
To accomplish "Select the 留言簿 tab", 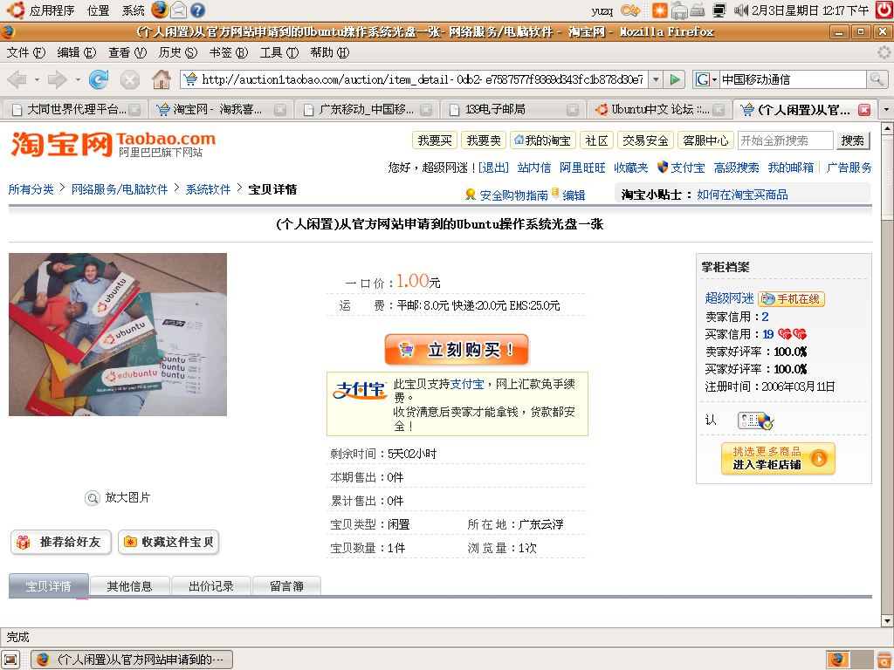I will (286, 586).
